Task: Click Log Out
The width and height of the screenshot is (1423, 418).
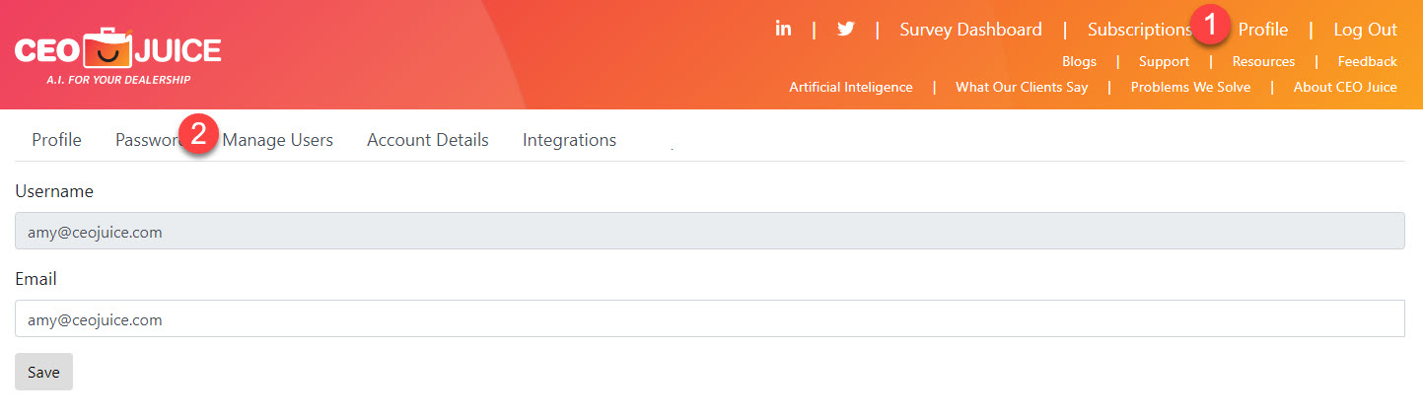Action: click(1365, 30)
